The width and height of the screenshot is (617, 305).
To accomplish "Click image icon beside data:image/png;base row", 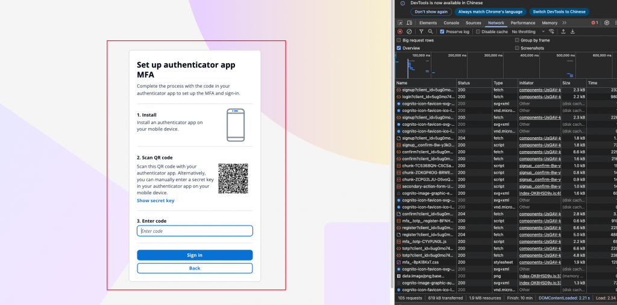I will coord(399,276).
